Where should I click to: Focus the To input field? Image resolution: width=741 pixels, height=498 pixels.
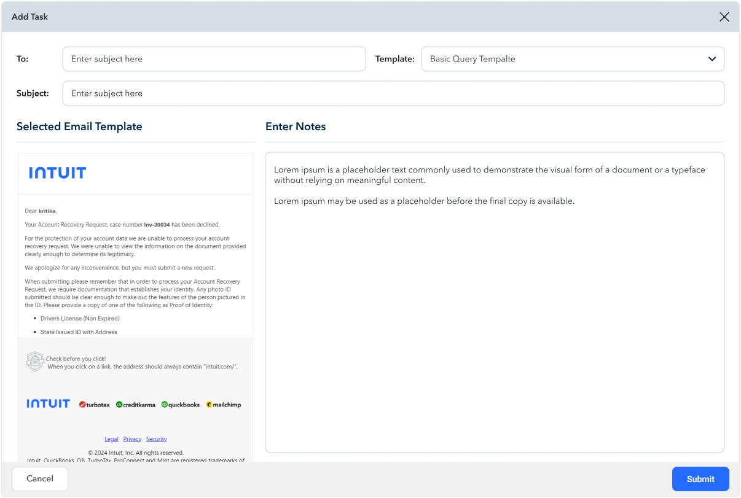click(213, 59)
